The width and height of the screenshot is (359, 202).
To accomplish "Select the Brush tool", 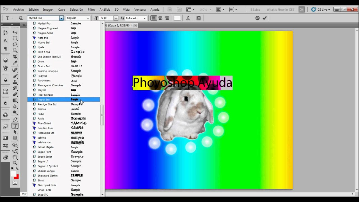I will pos(15,76).
